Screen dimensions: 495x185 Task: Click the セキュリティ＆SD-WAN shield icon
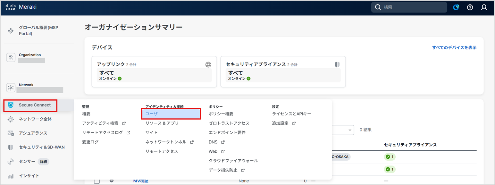[x=11, y=147]
